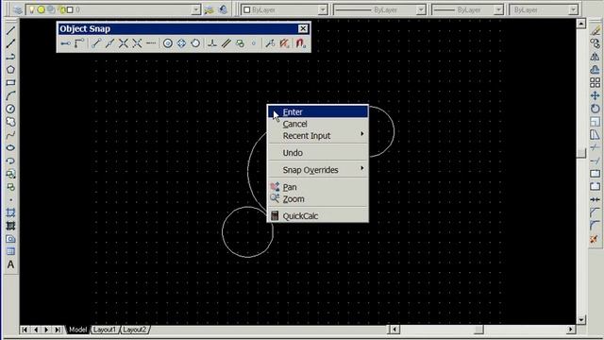Open Object Snap Settings magnet icon
This screenshot has height=340, width=604.
[x=301, y=43]
